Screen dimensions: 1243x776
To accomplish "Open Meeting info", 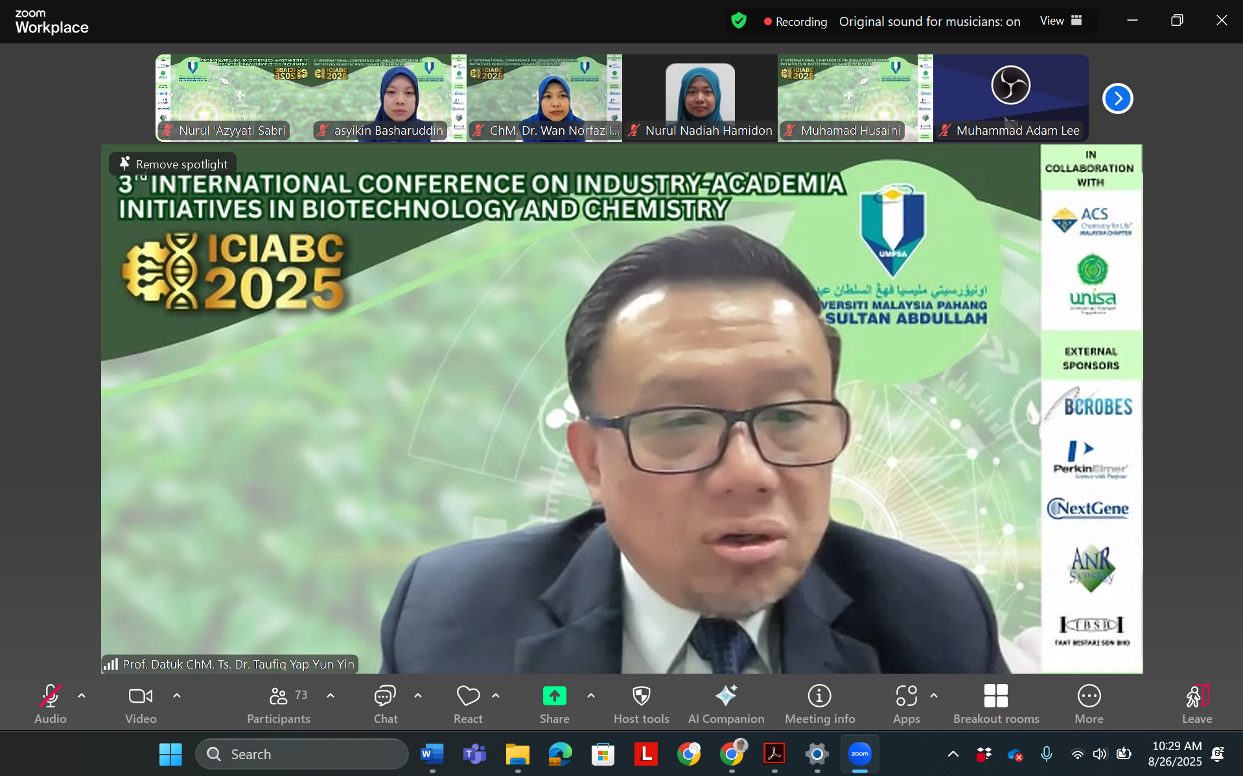I will [819, 703].
